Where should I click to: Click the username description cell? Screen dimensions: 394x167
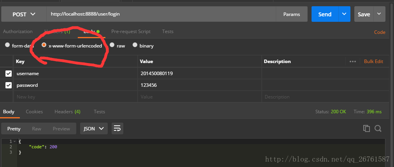point(326,74)
